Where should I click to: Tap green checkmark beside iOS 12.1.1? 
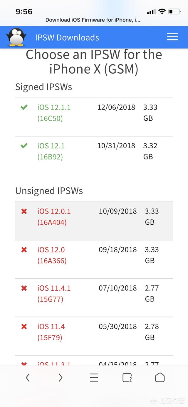(24, 107)
